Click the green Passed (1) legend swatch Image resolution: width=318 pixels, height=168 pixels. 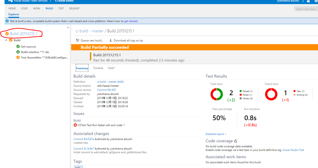241,91
